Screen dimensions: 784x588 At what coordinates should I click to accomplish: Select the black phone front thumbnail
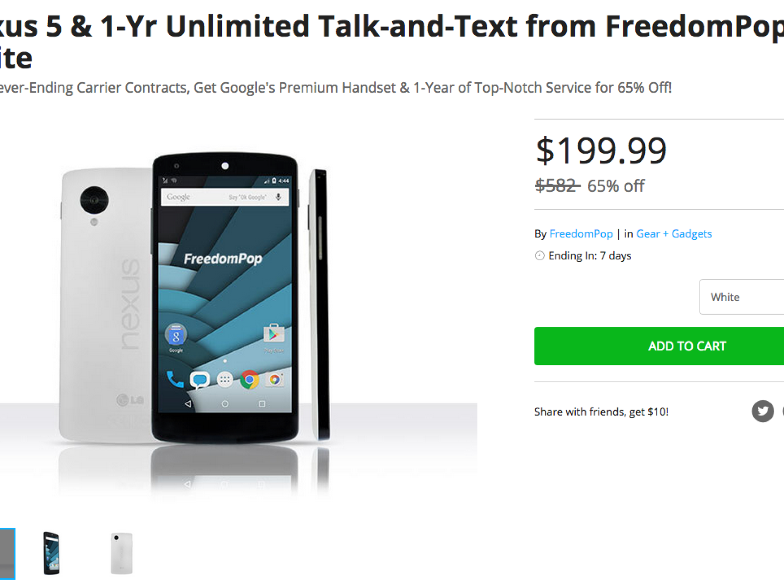tap(51, 553)
